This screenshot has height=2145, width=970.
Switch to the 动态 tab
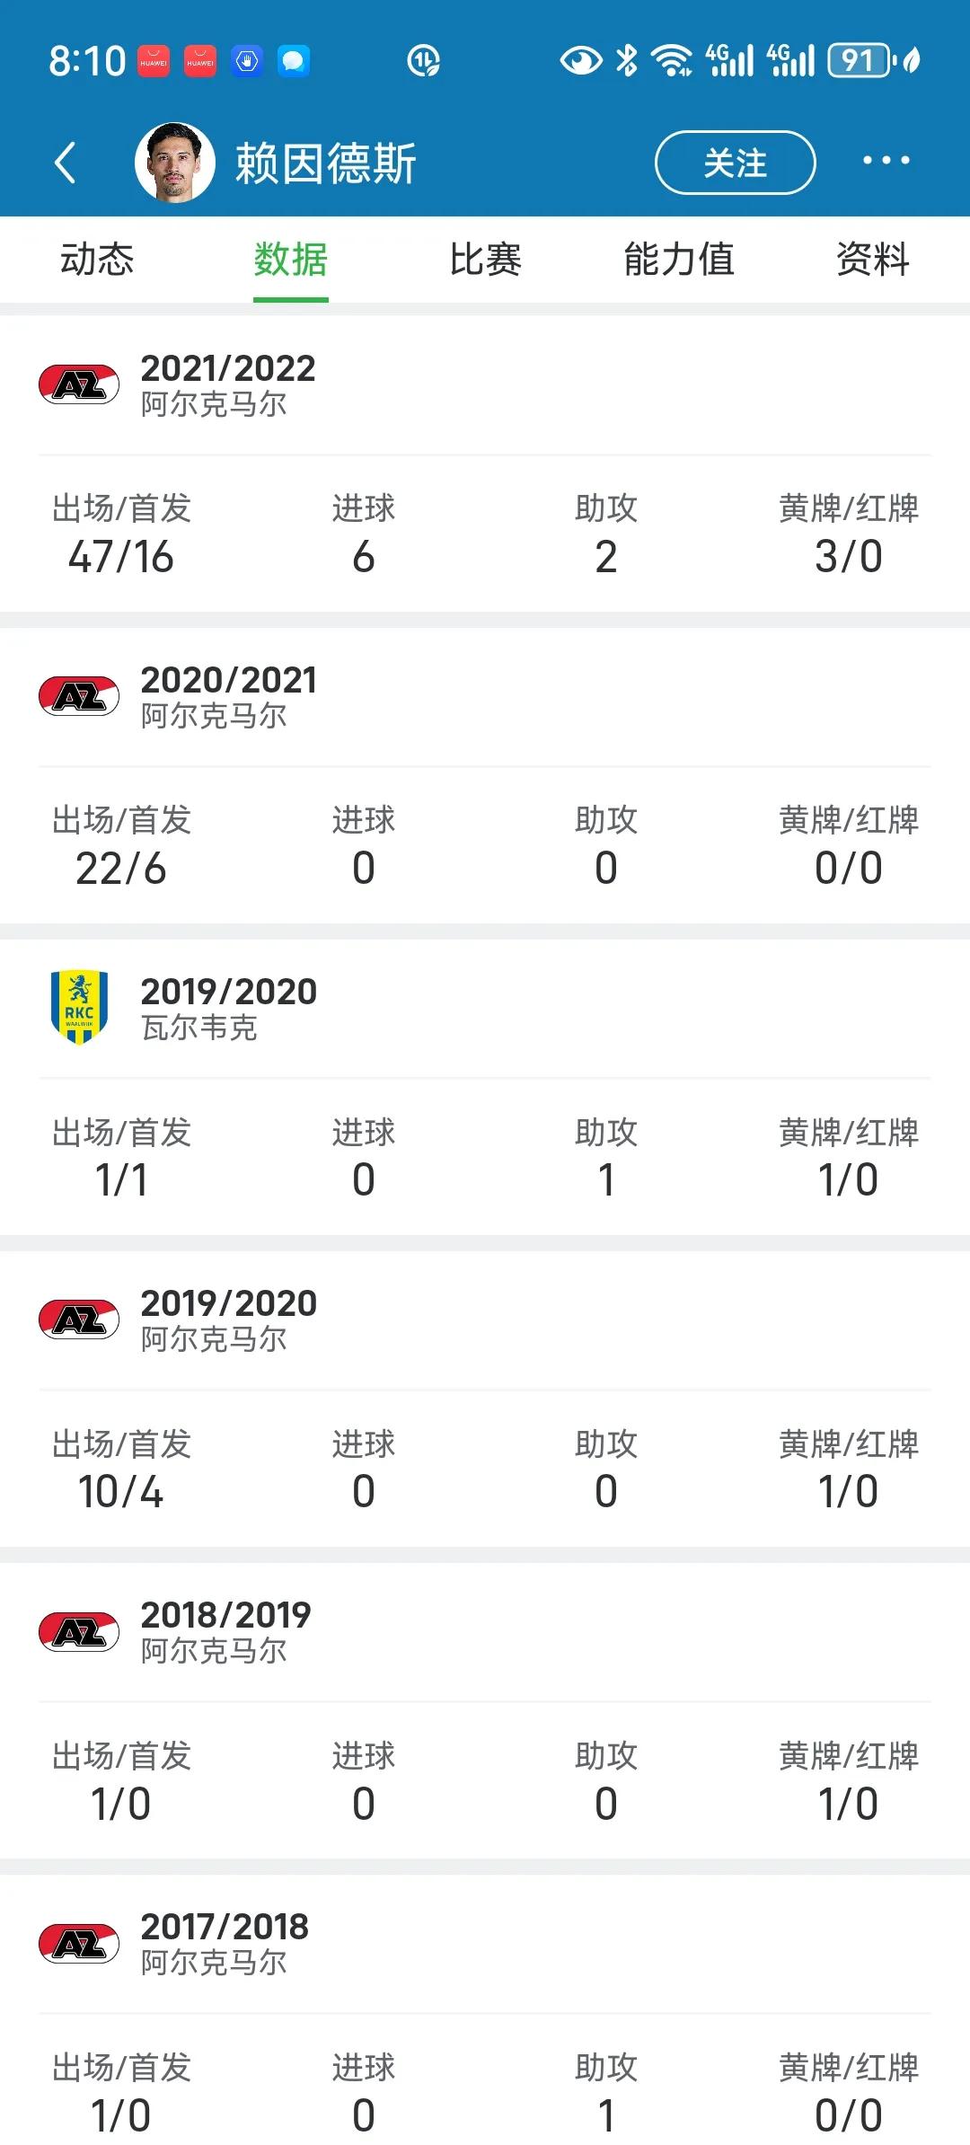97,260
